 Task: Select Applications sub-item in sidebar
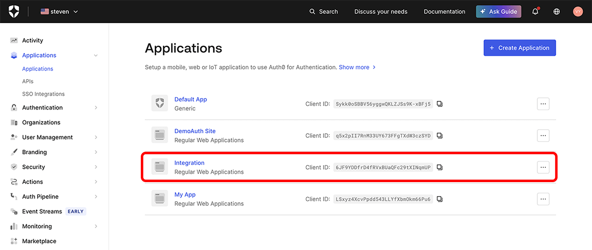click(x=38, y=69)
